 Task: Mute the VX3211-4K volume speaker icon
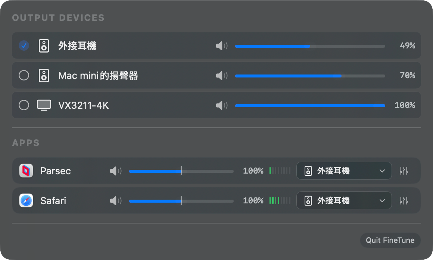pos(221,105)
